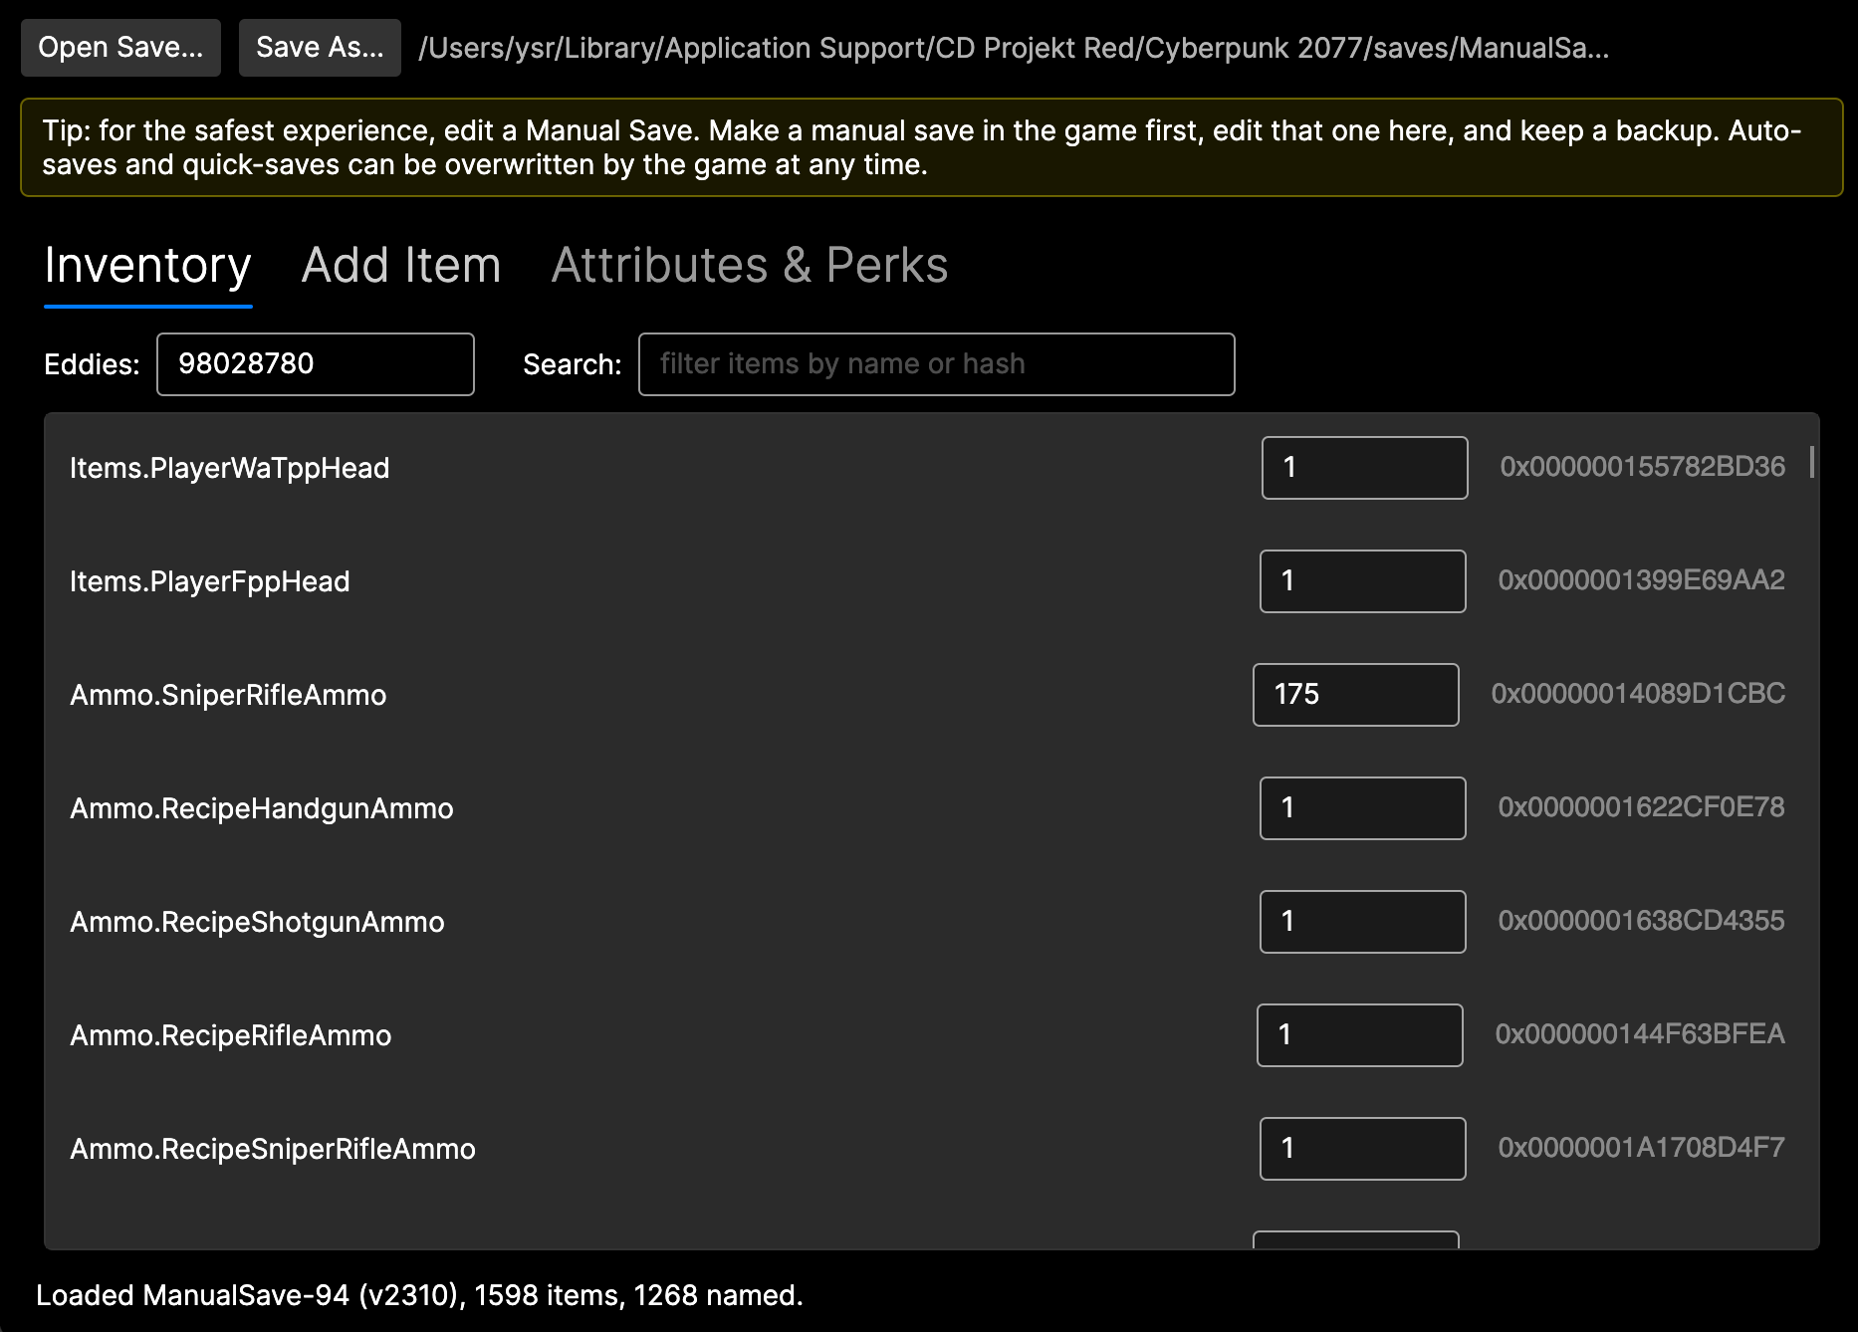Select the Ammo.RecipeShotgunAmmo item name
Image resolution: width=1858 pixels, height=1332 pixels.
tap(257, 922)
